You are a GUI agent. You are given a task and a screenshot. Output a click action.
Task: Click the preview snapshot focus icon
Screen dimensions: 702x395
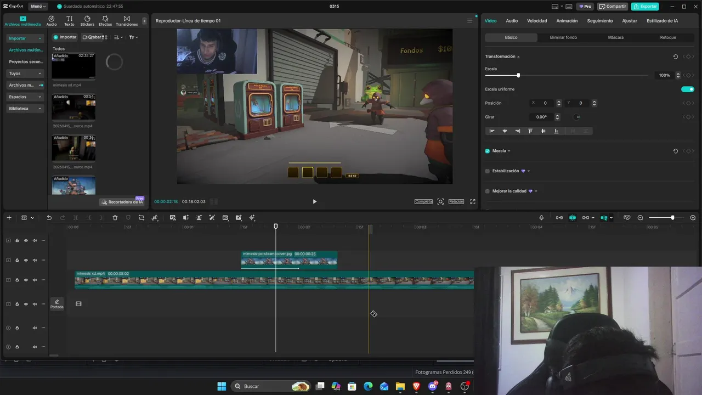point(440,201)
